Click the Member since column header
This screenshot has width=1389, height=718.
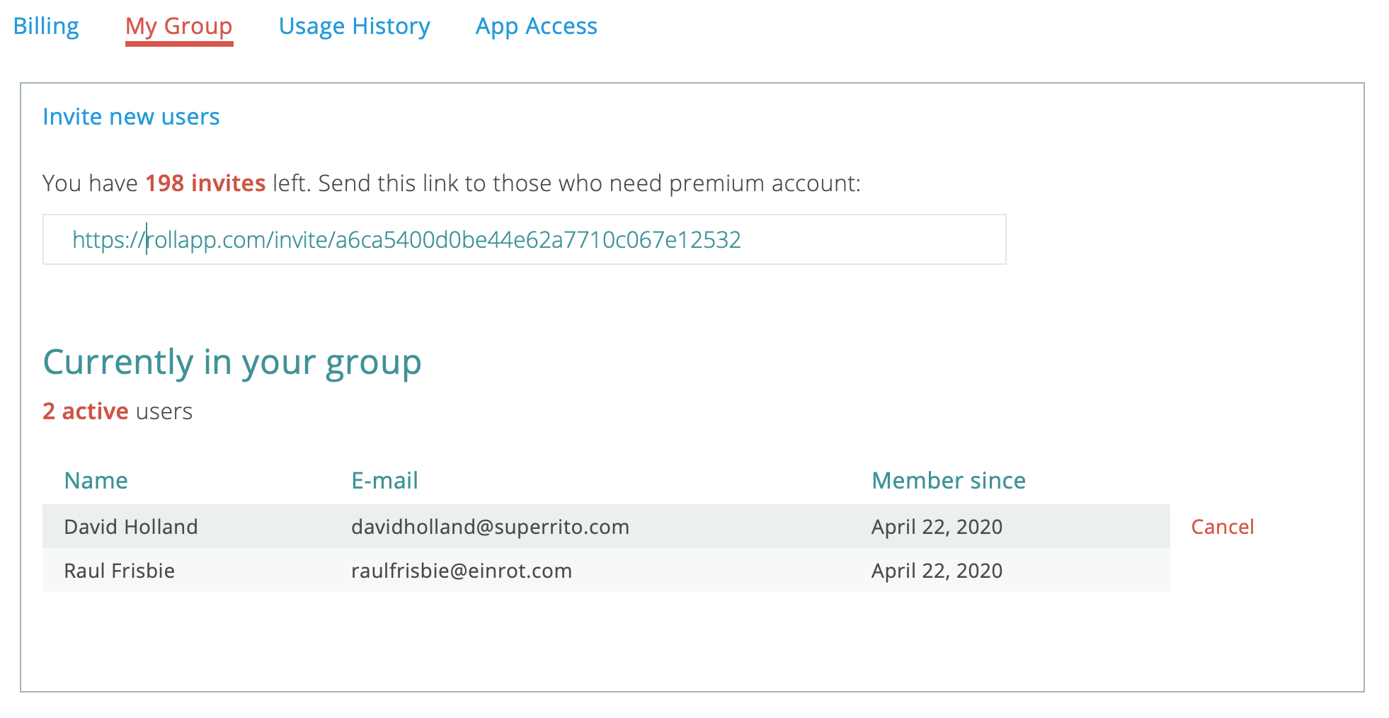pyautogui.click(x=949, y=481)
